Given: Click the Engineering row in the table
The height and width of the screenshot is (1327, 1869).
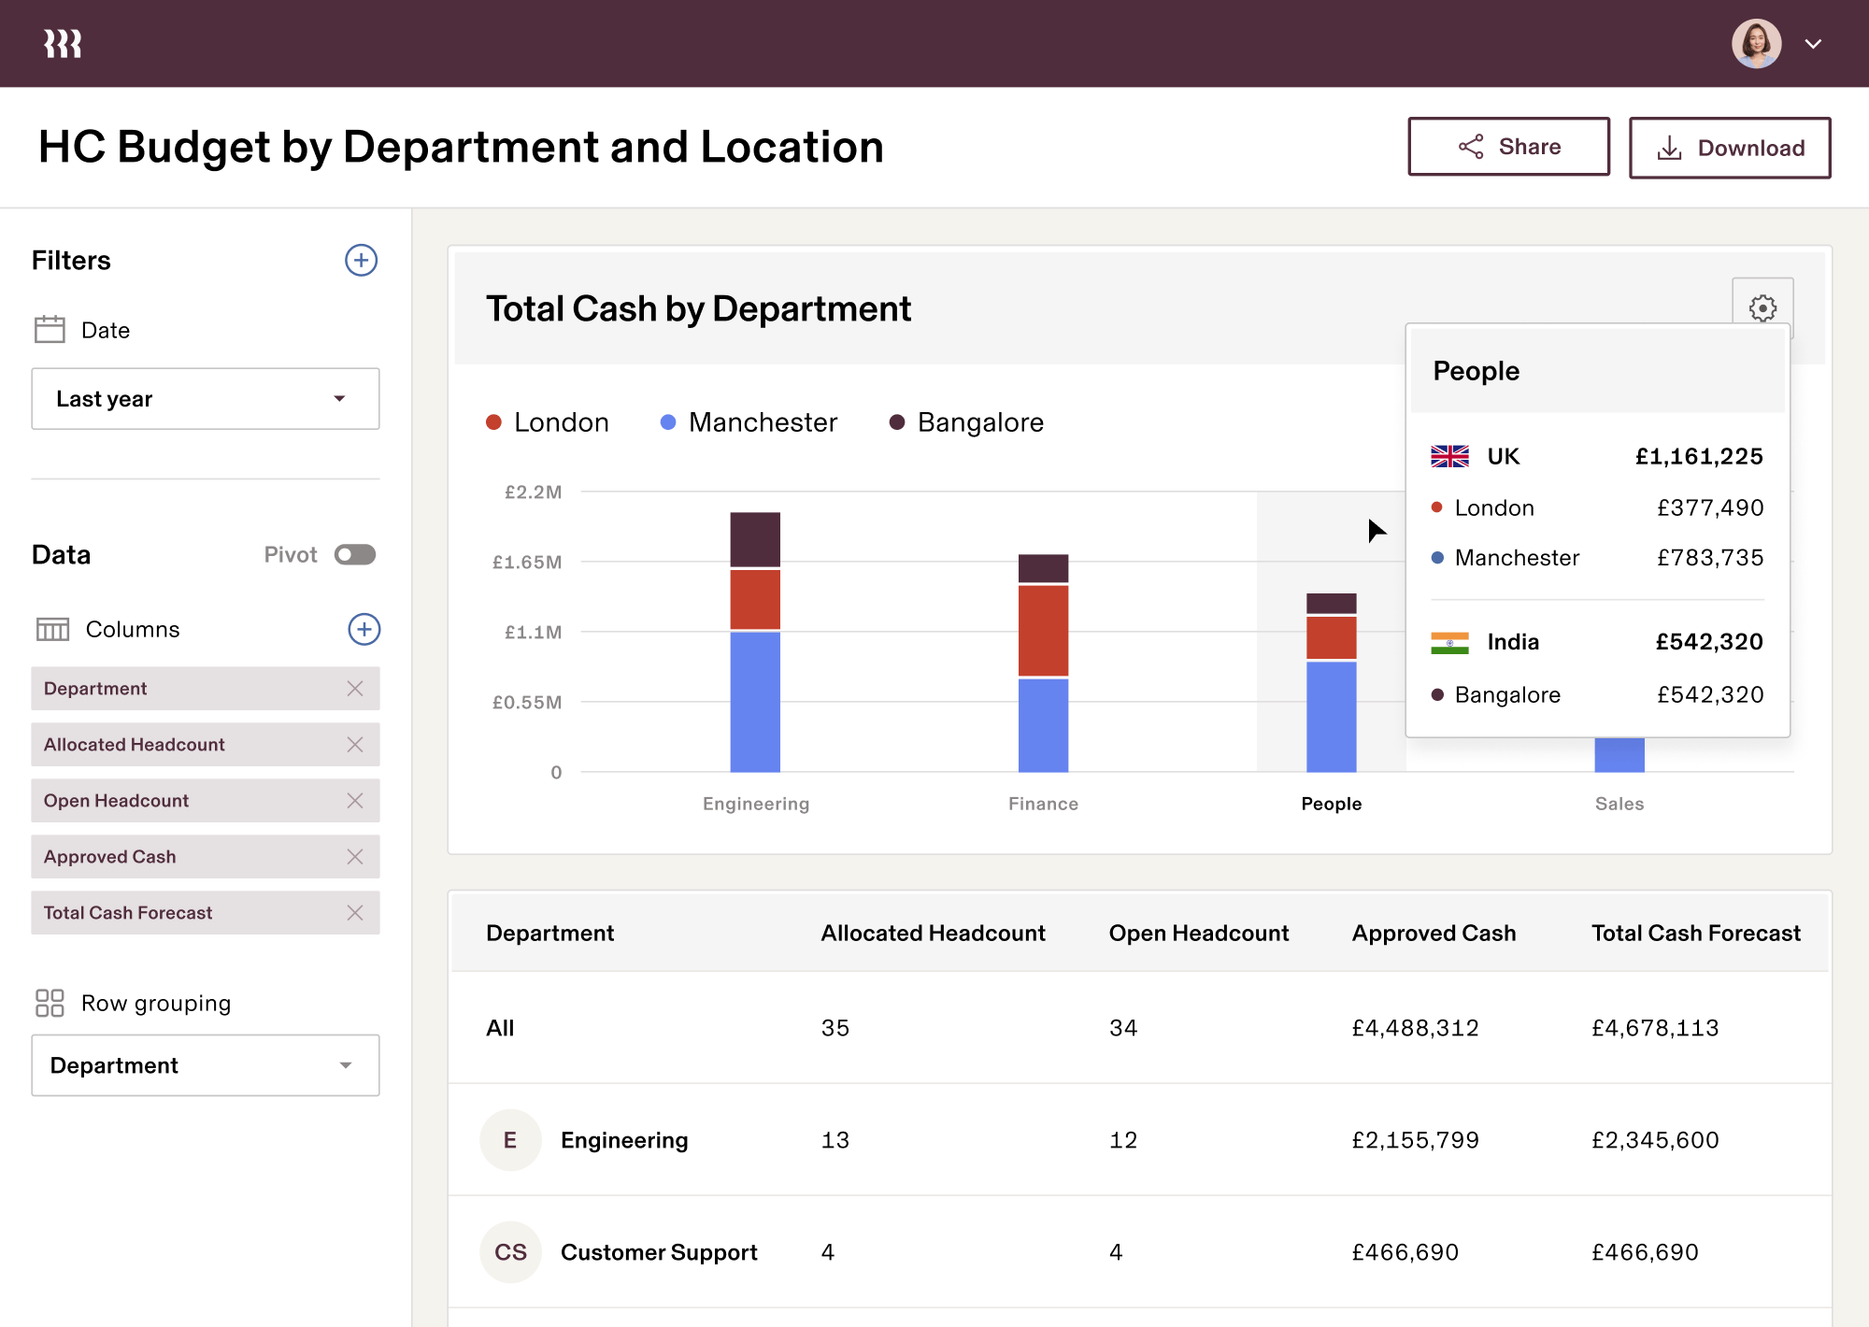Looking at the screenshot, I should (623, 1140).
